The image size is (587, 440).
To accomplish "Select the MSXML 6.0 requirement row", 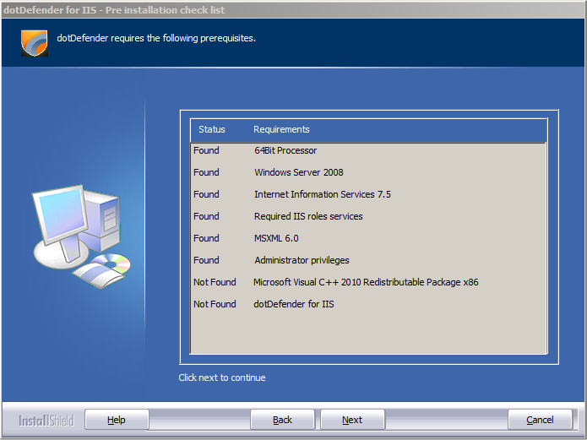I will click(x=276, y=238).
